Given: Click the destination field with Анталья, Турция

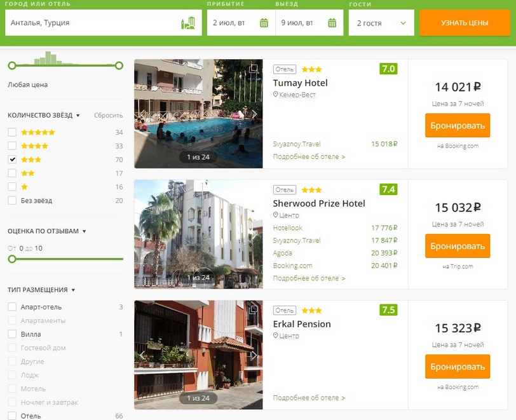Looking at the screenshot, I should click(x=92, y=24).
